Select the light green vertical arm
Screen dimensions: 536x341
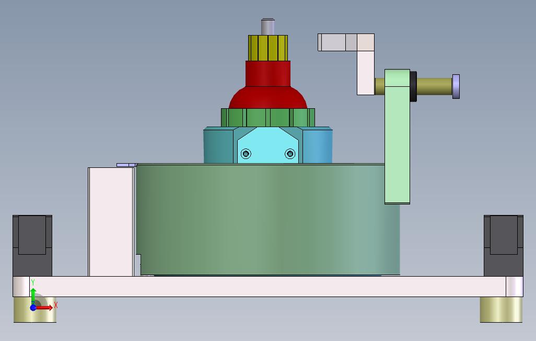click(x=397, y=137)
